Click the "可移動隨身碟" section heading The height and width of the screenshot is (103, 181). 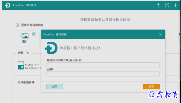26,82
